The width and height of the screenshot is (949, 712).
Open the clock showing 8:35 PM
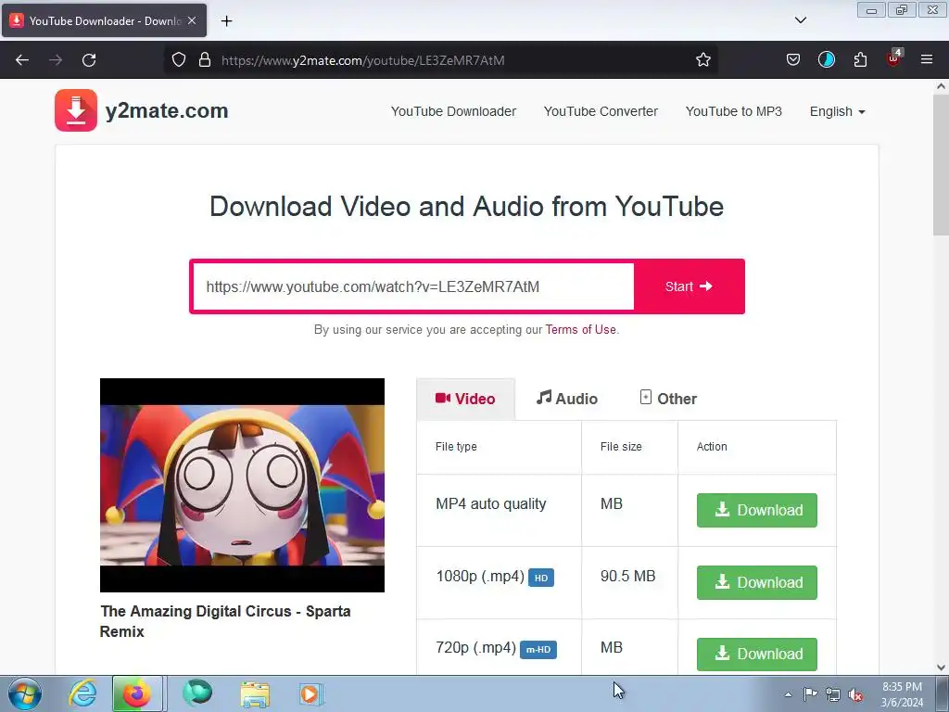pyautogui.click(x=902, y=694)
